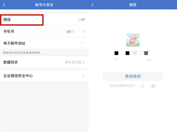The height and width of the screenshot is (132, 177).
Task: Click the 帐号与安全 header title
Action: coord(44,5)
